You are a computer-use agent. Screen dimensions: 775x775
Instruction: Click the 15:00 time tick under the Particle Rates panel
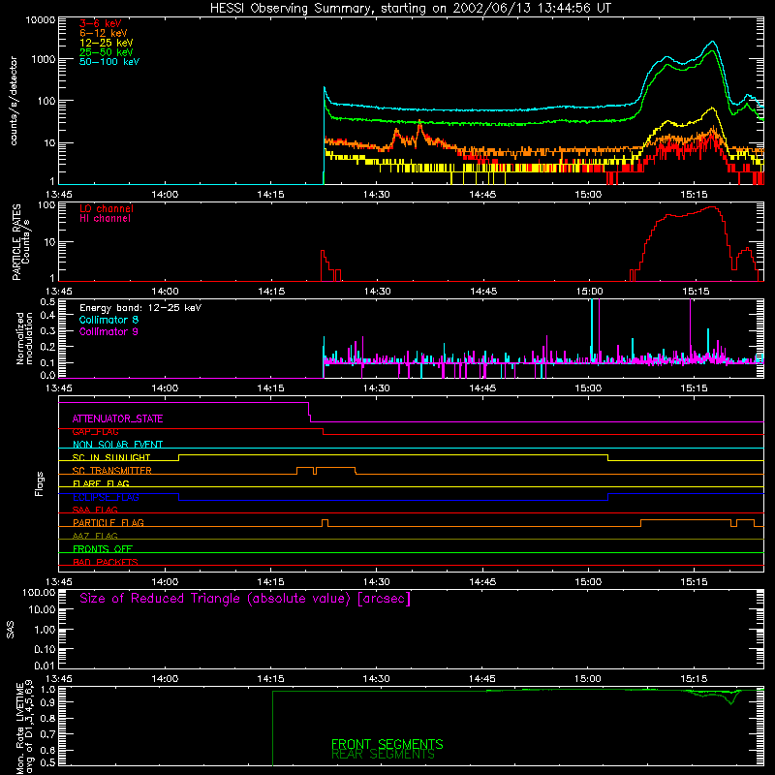pyautogui.click(x=589, y=292)
